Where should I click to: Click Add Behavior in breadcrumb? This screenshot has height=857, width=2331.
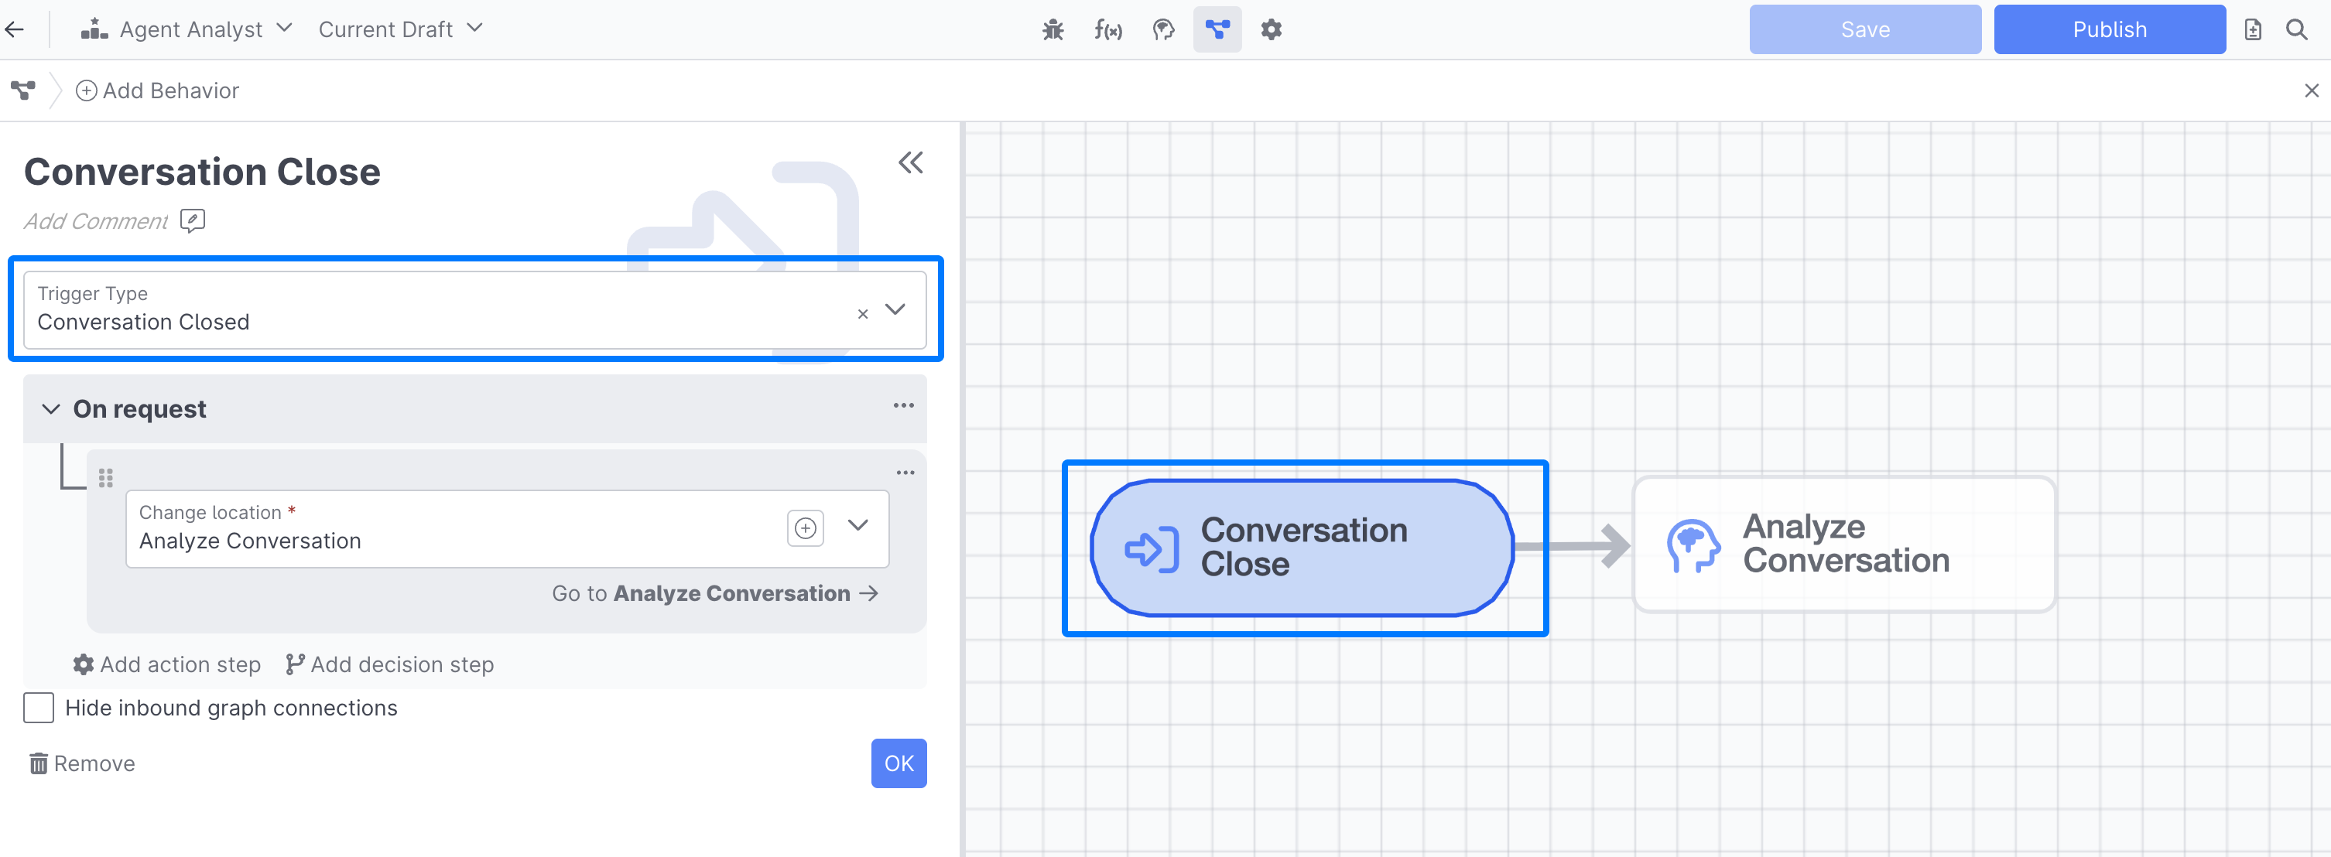[x=157, y=90]
